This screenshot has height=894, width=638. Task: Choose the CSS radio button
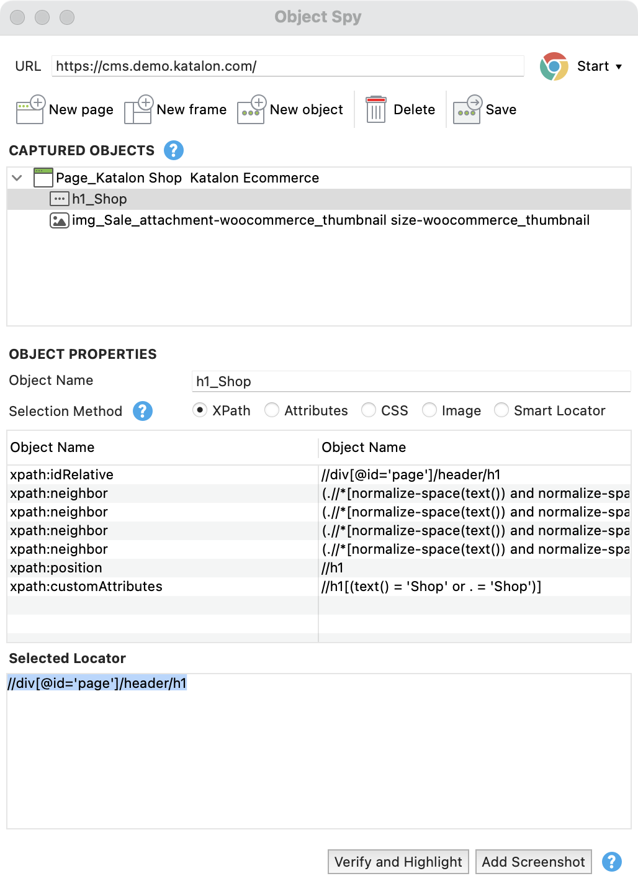click(369, 410)
